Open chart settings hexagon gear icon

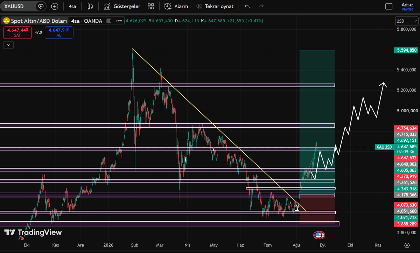(406, 245)
